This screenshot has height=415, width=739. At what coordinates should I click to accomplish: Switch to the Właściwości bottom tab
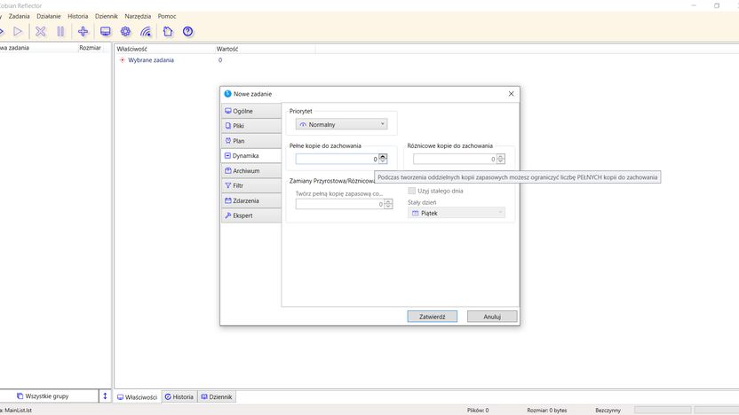[138, 396]
